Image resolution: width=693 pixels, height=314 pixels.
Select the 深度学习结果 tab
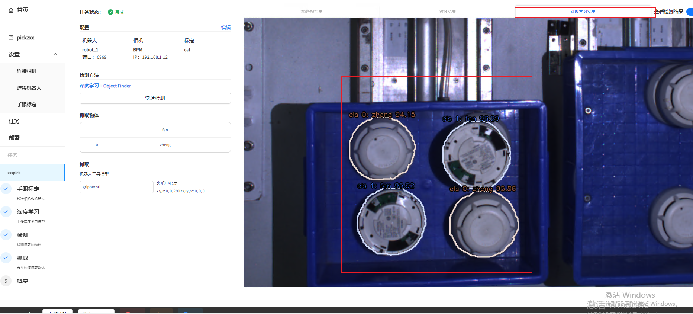coord(583,12)
